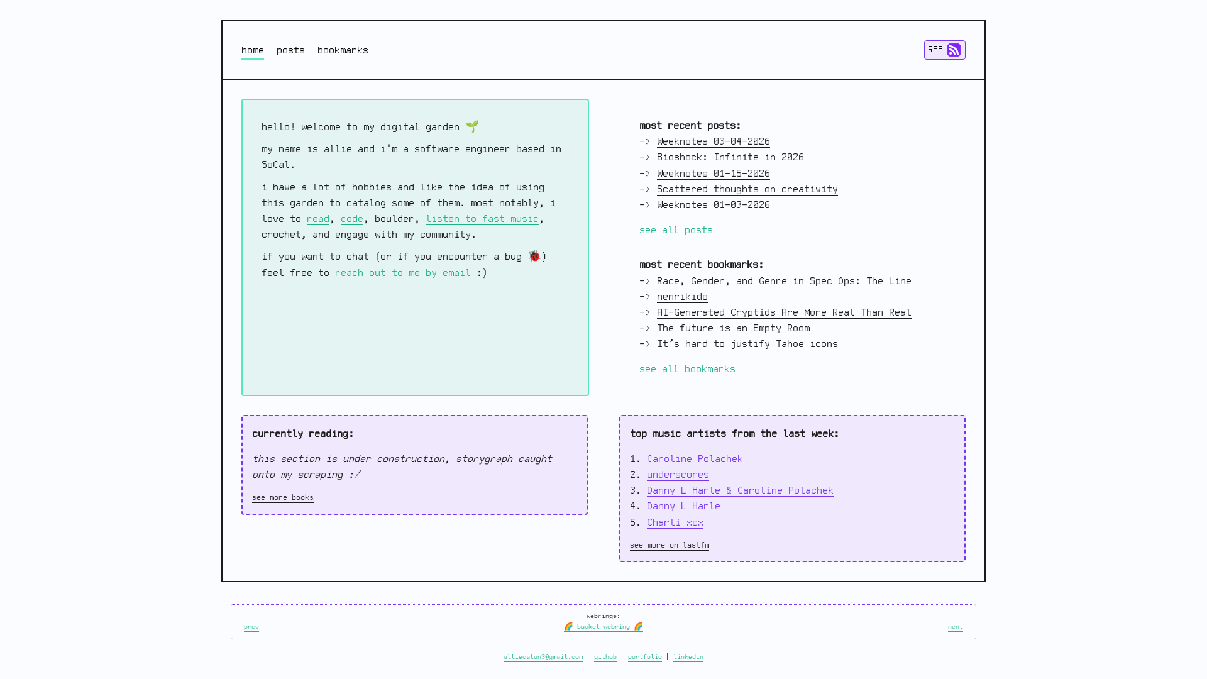The width and height of the screenshot is (1207, 679).
Task: Click see all posts link
Action: click(676, 230)
